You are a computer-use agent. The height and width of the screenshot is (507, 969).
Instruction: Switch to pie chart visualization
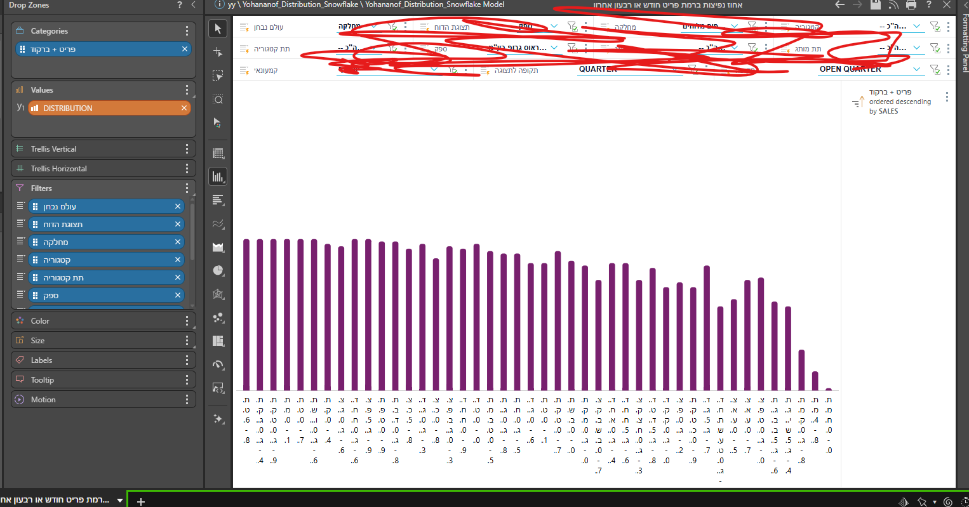218,270
